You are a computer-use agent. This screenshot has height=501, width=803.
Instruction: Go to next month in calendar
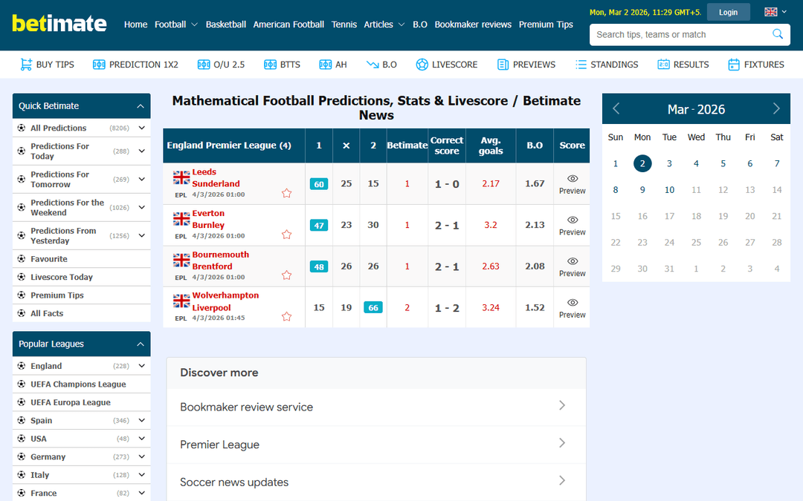(x=776, y=109)
